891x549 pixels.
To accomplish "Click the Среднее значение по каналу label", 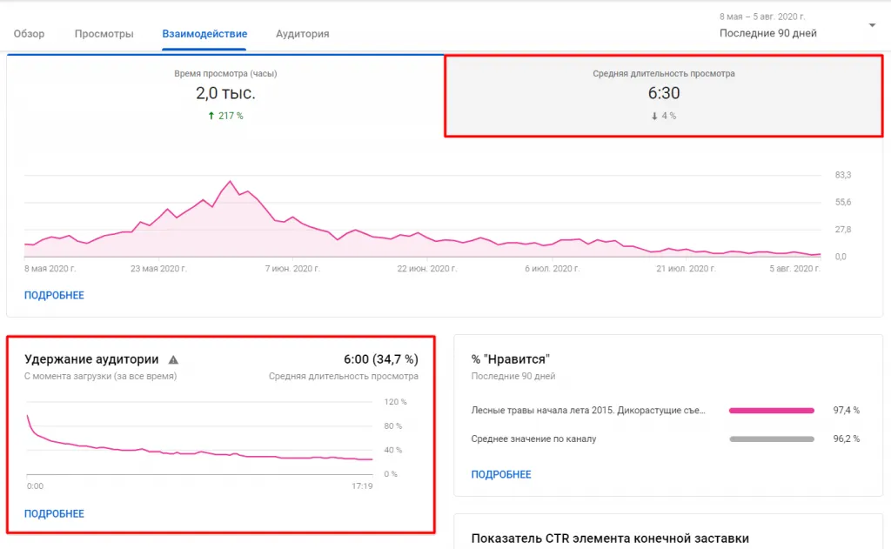I will pos(533,439).
